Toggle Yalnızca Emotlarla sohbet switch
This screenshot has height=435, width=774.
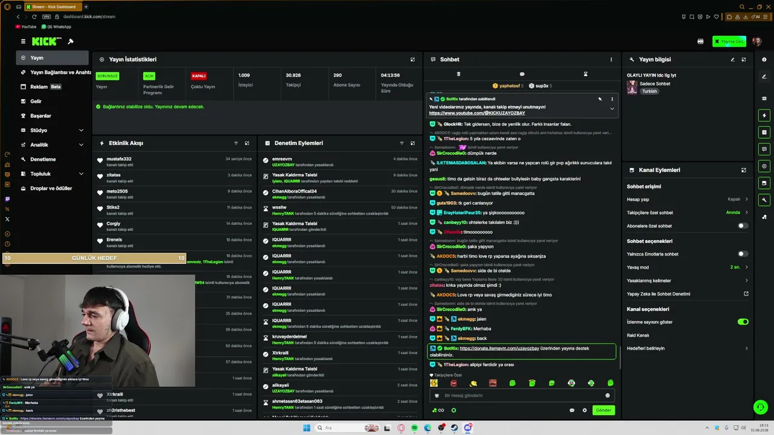point(743,254)
